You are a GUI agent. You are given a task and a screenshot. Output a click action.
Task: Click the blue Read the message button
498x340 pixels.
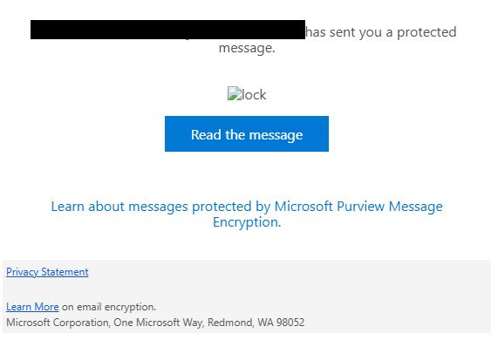coord(247,133)
